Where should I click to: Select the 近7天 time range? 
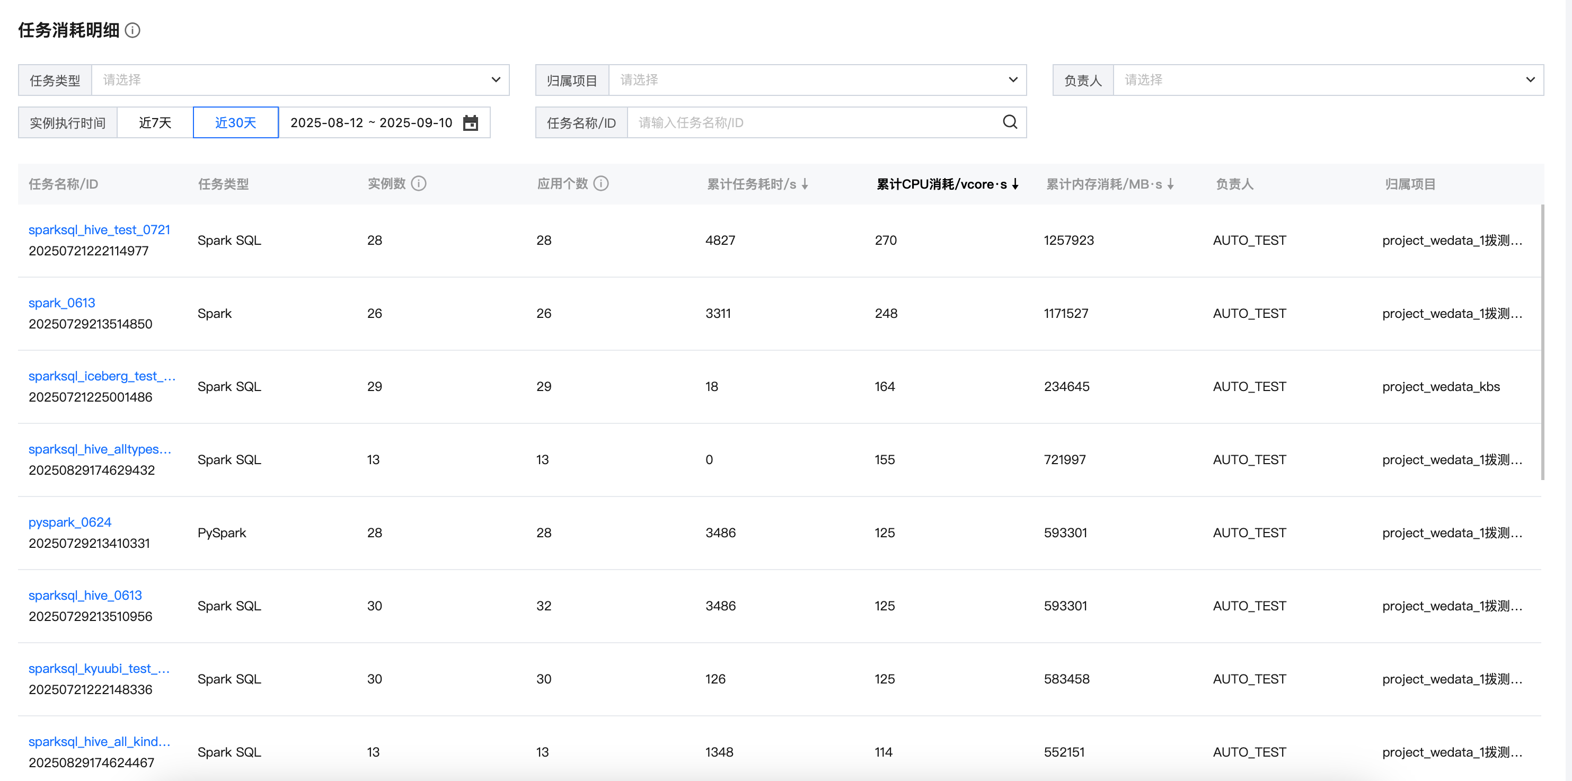pos(155,122)
